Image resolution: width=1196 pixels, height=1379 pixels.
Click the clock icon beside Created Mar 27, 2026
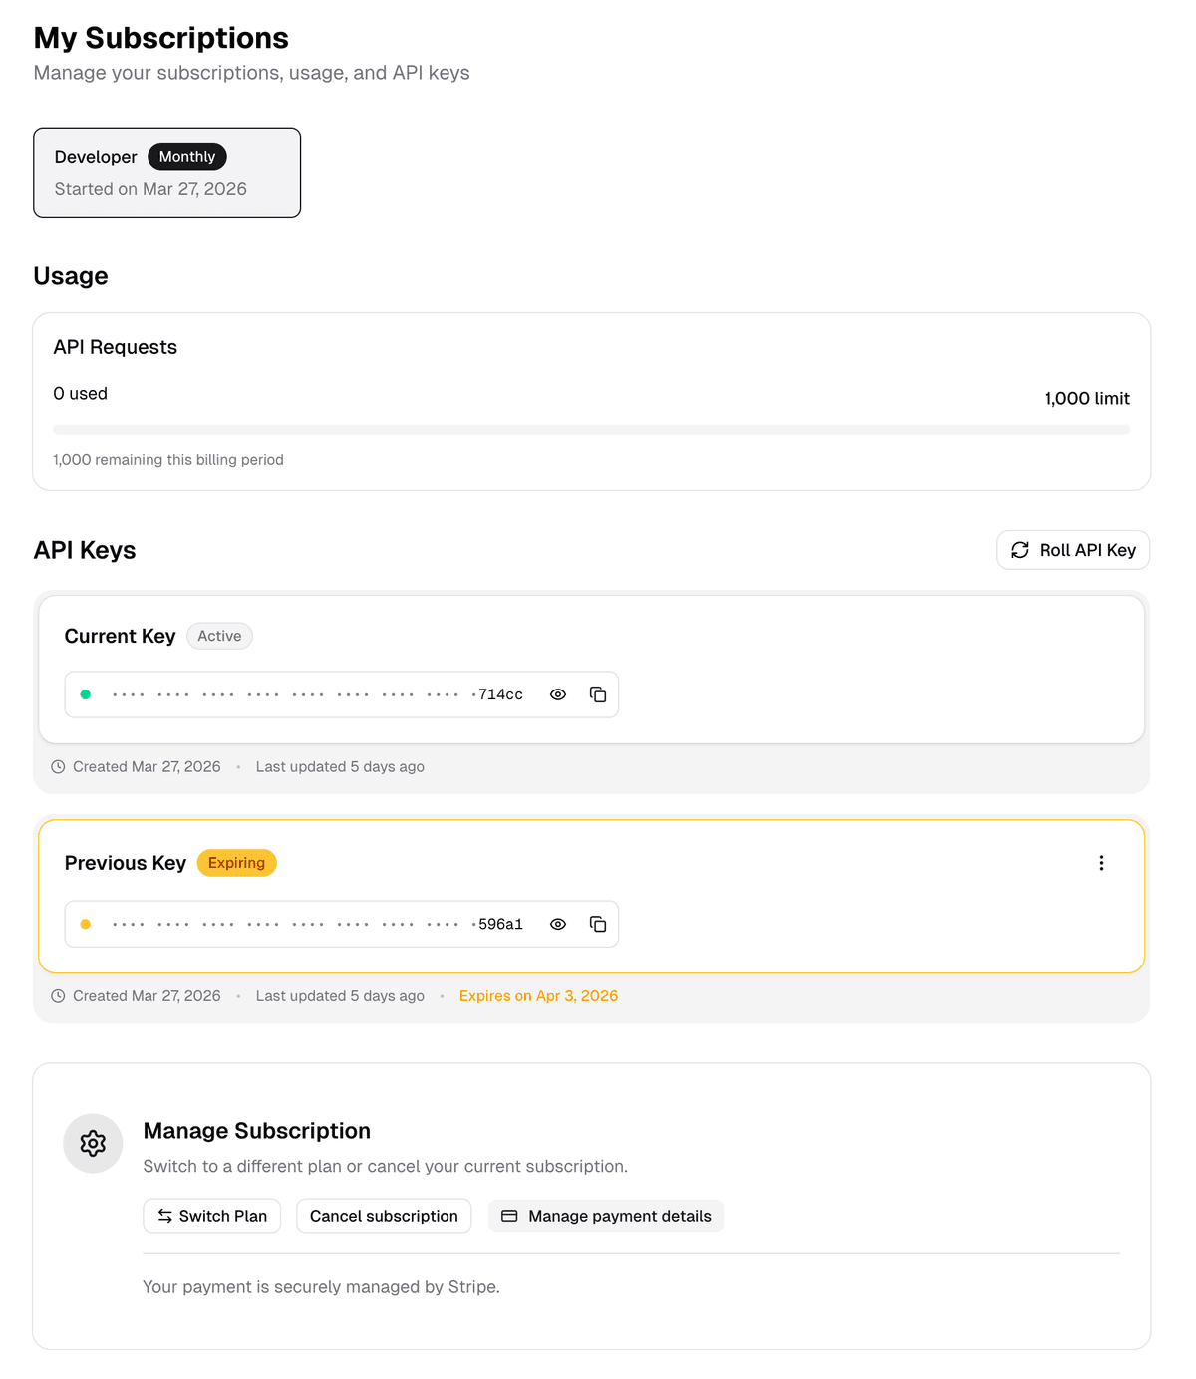(x=58, y=766)
